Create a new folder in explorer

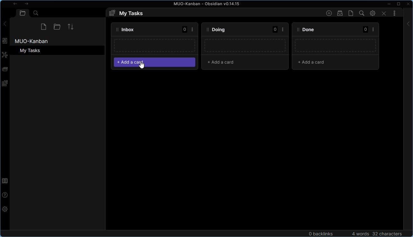pos(57,27)
